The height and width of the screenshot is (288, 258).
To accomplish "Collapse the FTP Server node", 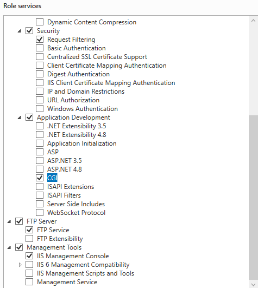I will click(x=9, y=222).
